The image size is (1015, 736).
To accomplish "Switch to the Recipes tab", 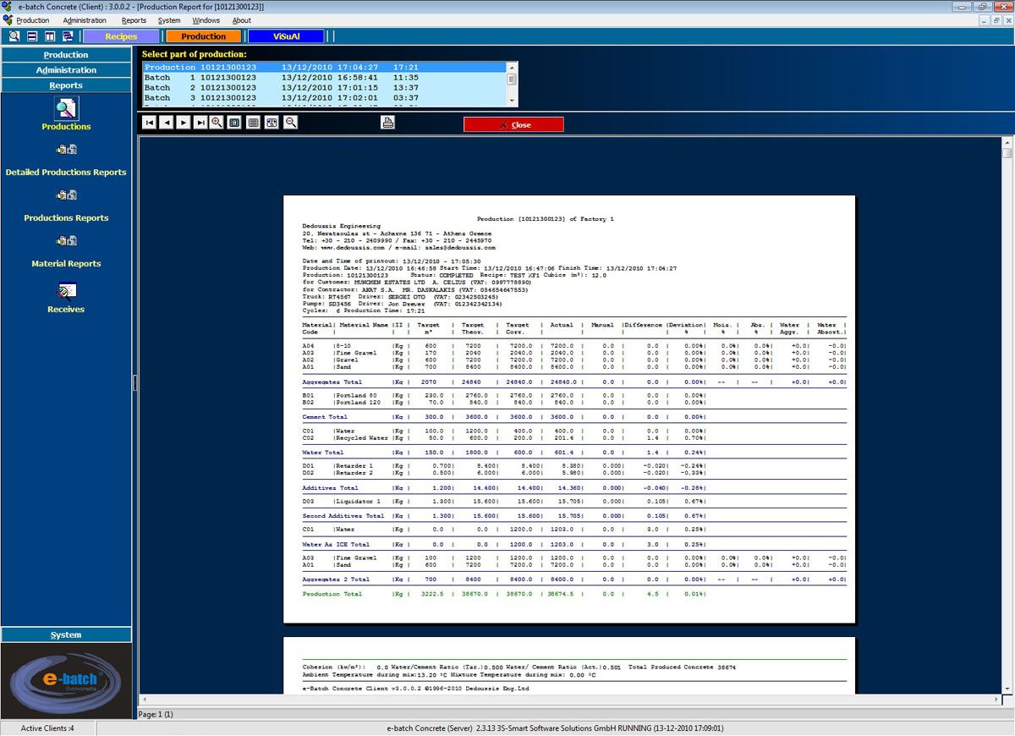I will click(x=121, y=36).
